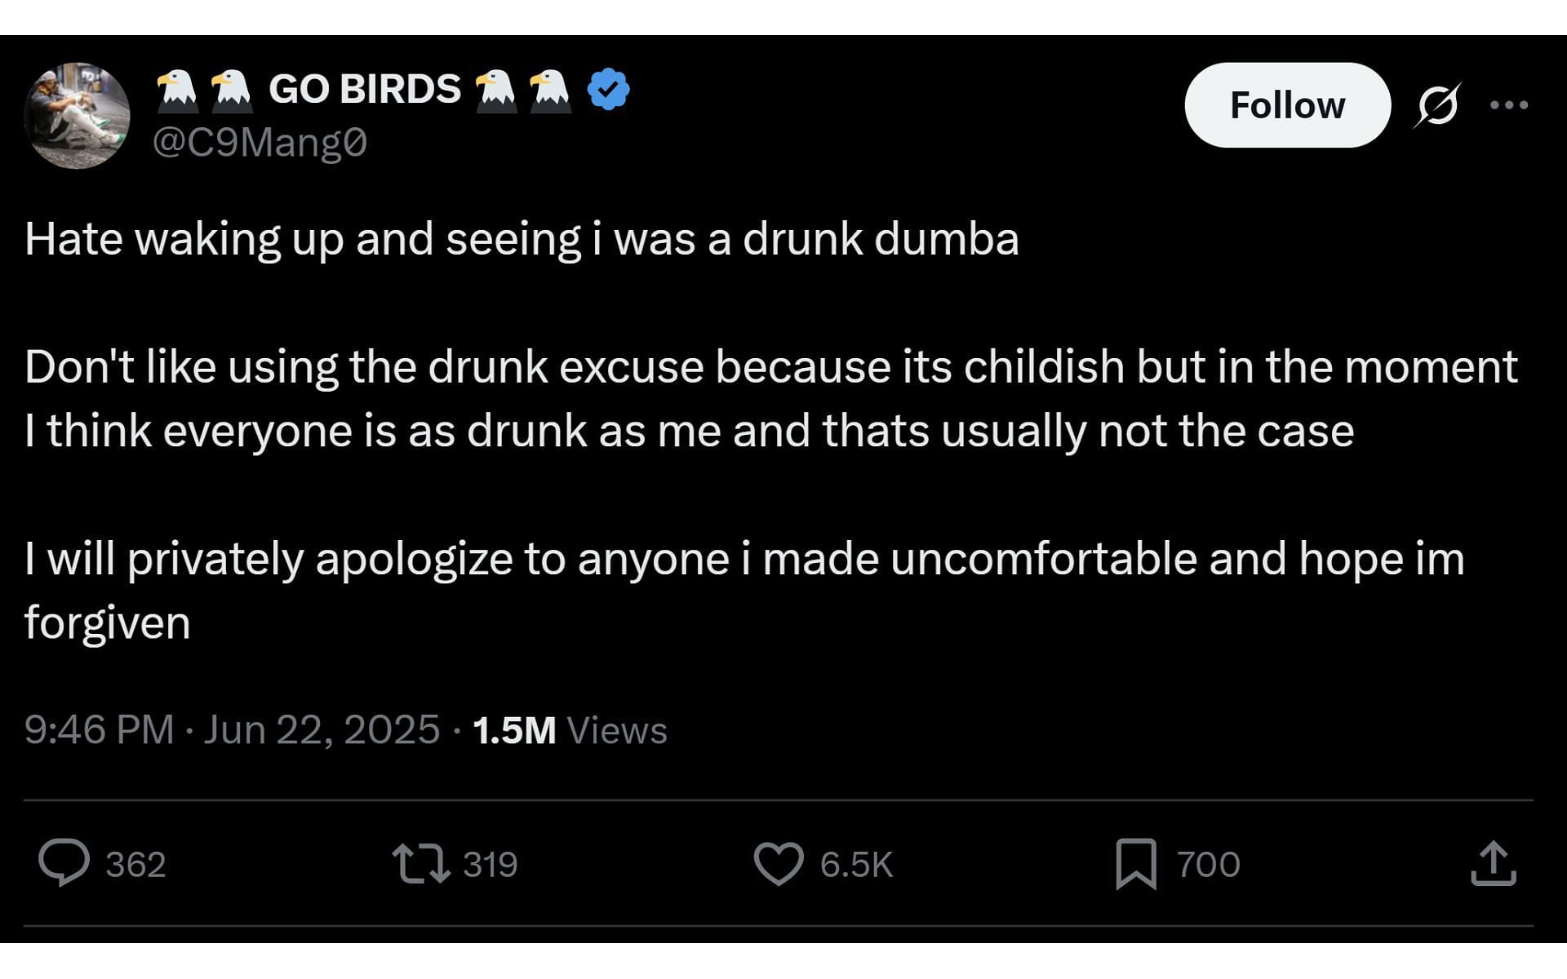This screenshot has height=979, width=1567.
Task: Click the 9:46 PM timestamp
Action: tap(99, 729)
